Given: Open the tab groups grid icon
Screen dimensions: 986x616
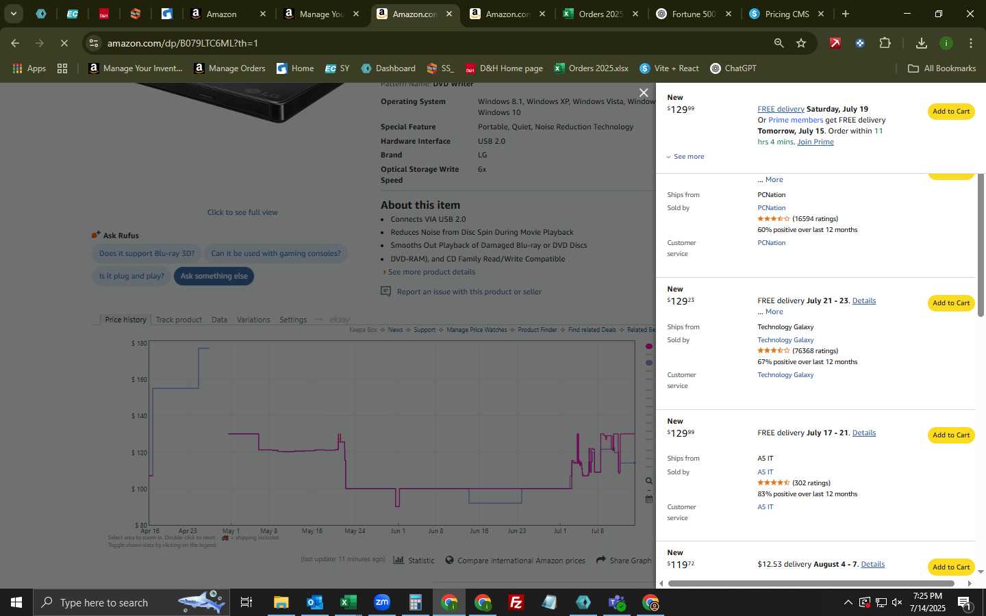Looking at the screenshot, I should [62, 68].
